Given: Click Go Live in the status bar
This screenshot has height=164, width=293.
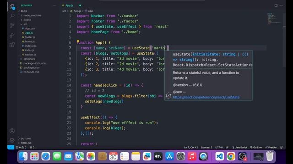Looking at the screenshot, I should (256, 147).
